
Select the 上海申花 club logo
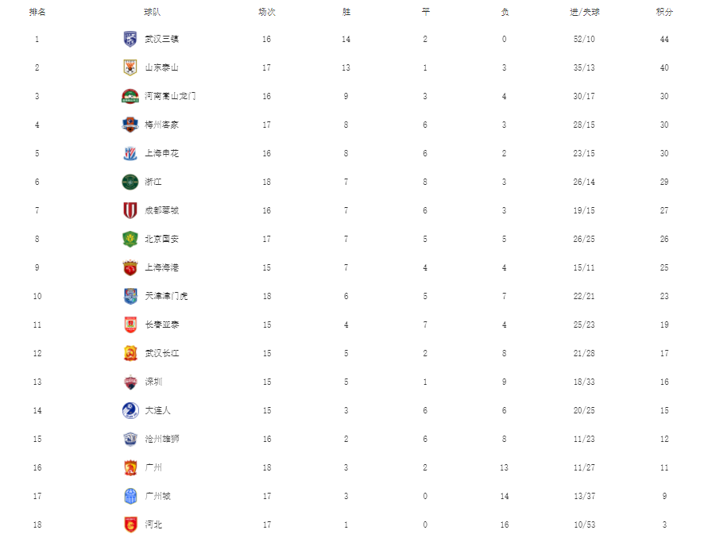point(130,153)
